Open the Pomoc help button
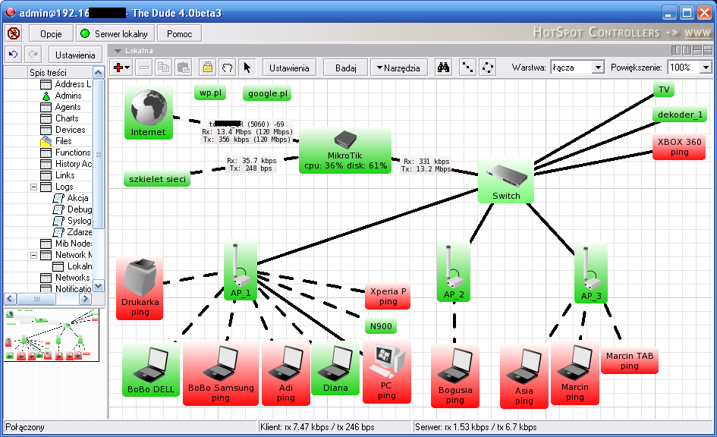This screenshot has width=717, height=437. click(179, 33)
